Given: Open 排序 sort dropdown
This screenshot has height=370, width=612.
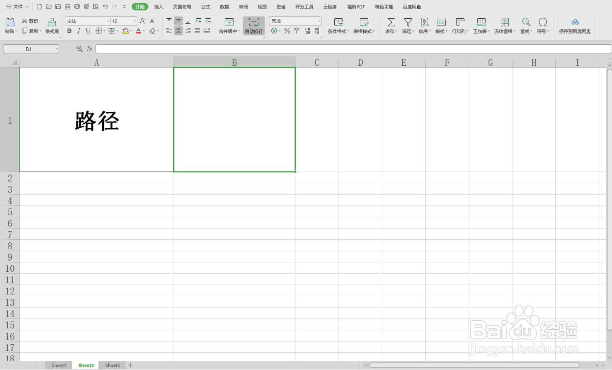Looking at the screenshot, I should pyautogui.click(x=425, y=31).
